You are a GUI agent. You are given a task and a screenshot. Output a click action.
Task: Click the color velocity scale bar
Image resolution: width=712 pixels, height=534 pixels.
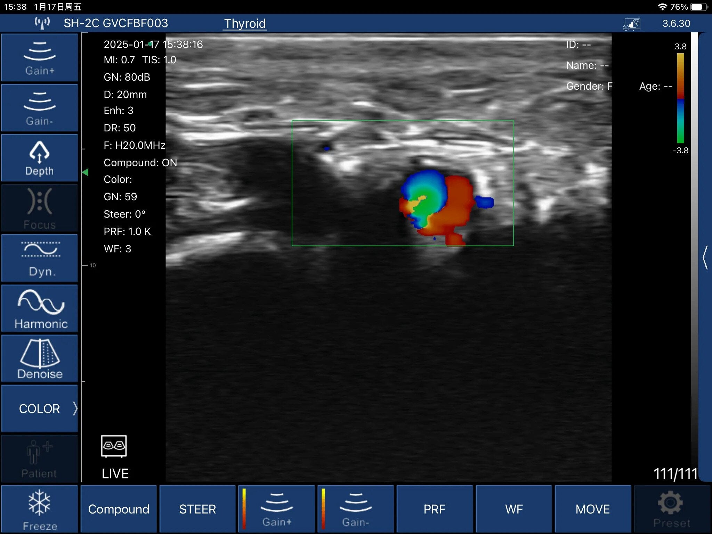(x=680, y=98)
